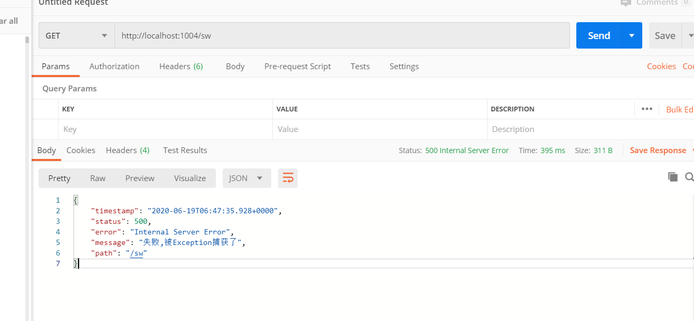Screen dimensions: 694x321
Task: Click the "Internal Server Error" string in JSON
Action: pos(180,232)
